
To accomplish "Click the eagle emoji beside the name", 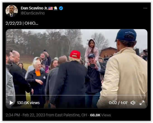I will click(x=56, y=8).
